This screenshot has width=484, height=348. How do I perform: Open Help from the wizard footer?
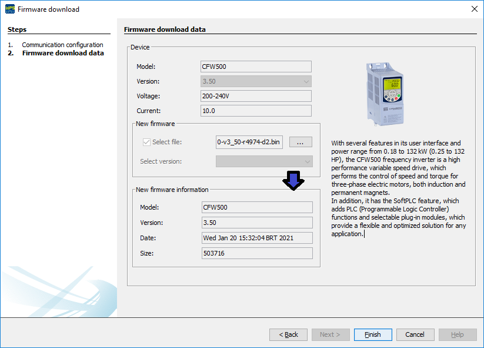[x=457, y=334]
